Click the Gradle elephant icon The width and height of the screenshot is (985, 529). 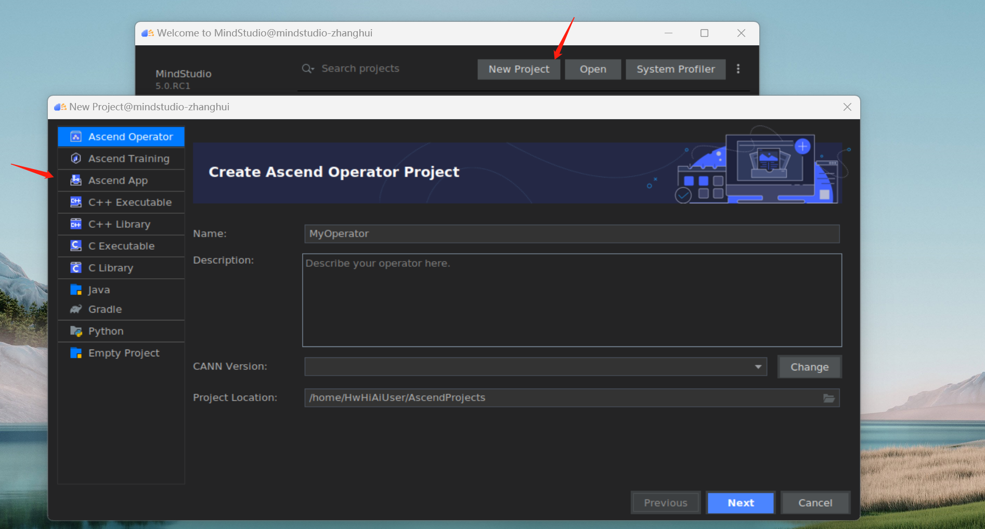[76, 309]
